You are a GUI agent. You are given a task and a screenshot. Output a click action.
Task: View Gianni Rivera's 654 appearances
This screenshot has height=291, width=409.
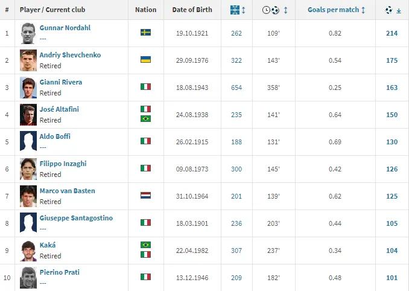coord(236,88)
